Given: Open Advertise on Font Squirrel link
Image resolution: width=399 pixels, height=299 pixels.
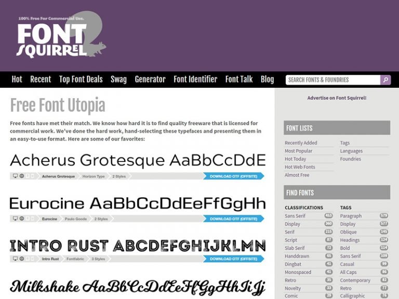Looking at the screenshot, I should [x=337, y=98].
